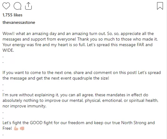Click the word WIDE in the caption
The height and width of the screenshot is (139, 167).
[8, 50]
